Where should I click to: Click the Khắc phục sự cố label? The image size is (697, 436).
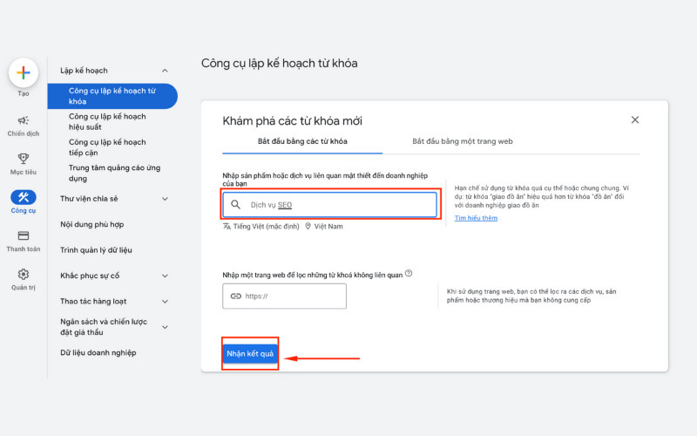click(90, 276)
